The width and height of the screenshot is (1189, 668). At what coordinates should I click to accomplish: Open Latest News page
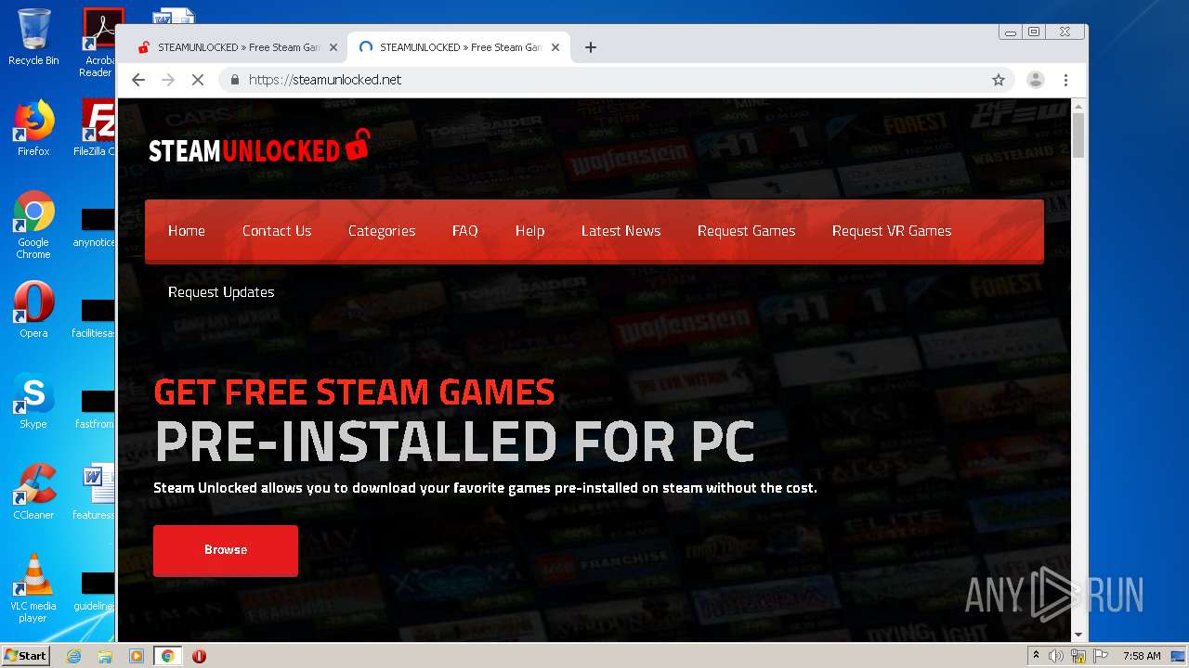click(621, 231)
